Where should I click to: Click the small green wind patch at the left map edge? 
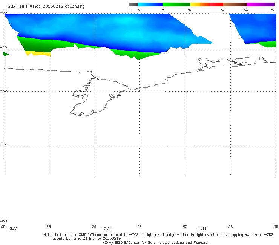point(6,54)
